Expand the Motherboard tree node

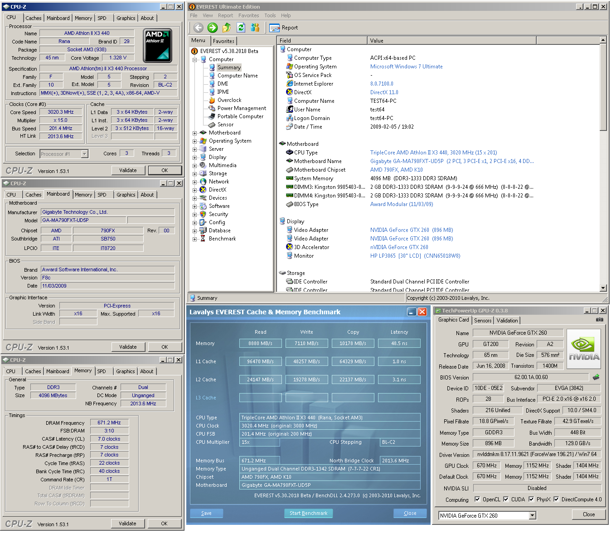point(194,133)
